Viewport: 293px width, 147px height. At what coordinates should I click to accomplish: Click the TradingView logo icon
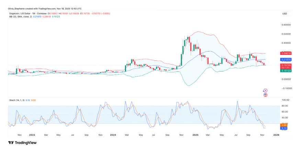[x=11, y=143]
